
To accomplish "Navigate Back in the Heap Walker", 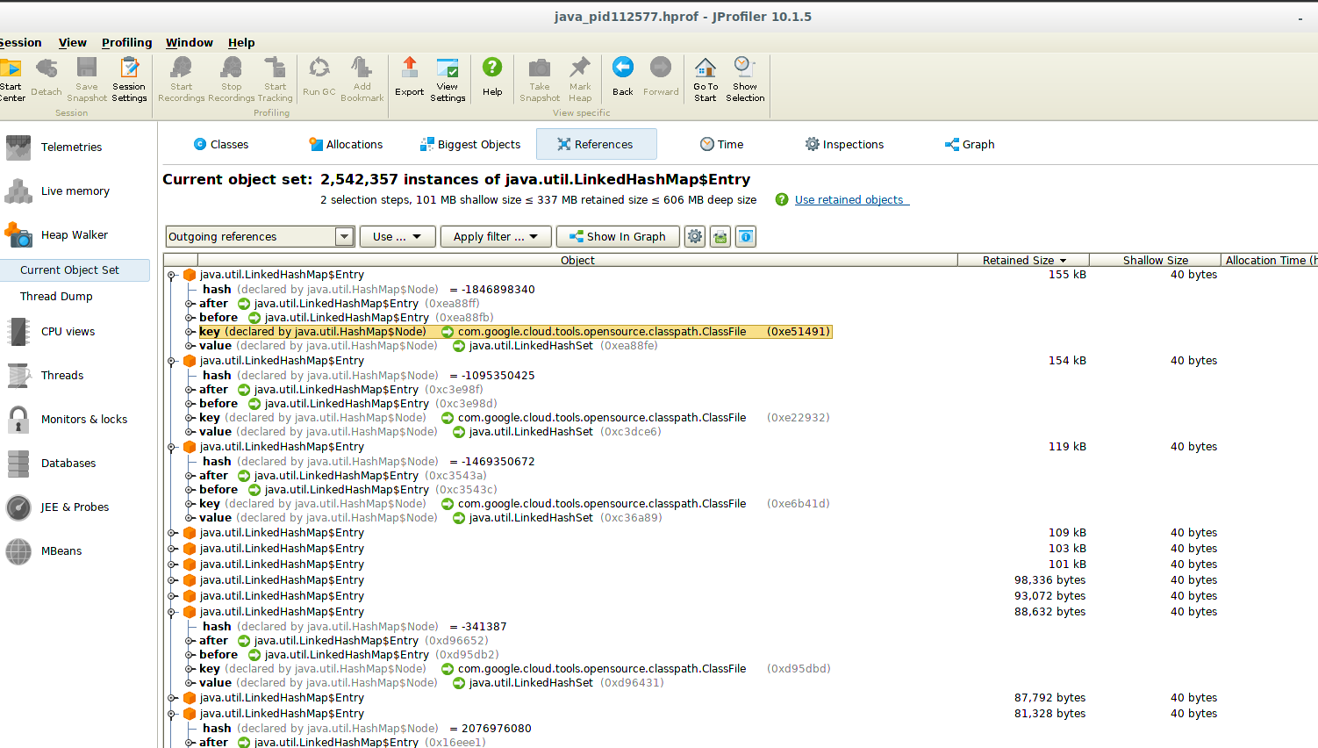I will click(622, 78).
